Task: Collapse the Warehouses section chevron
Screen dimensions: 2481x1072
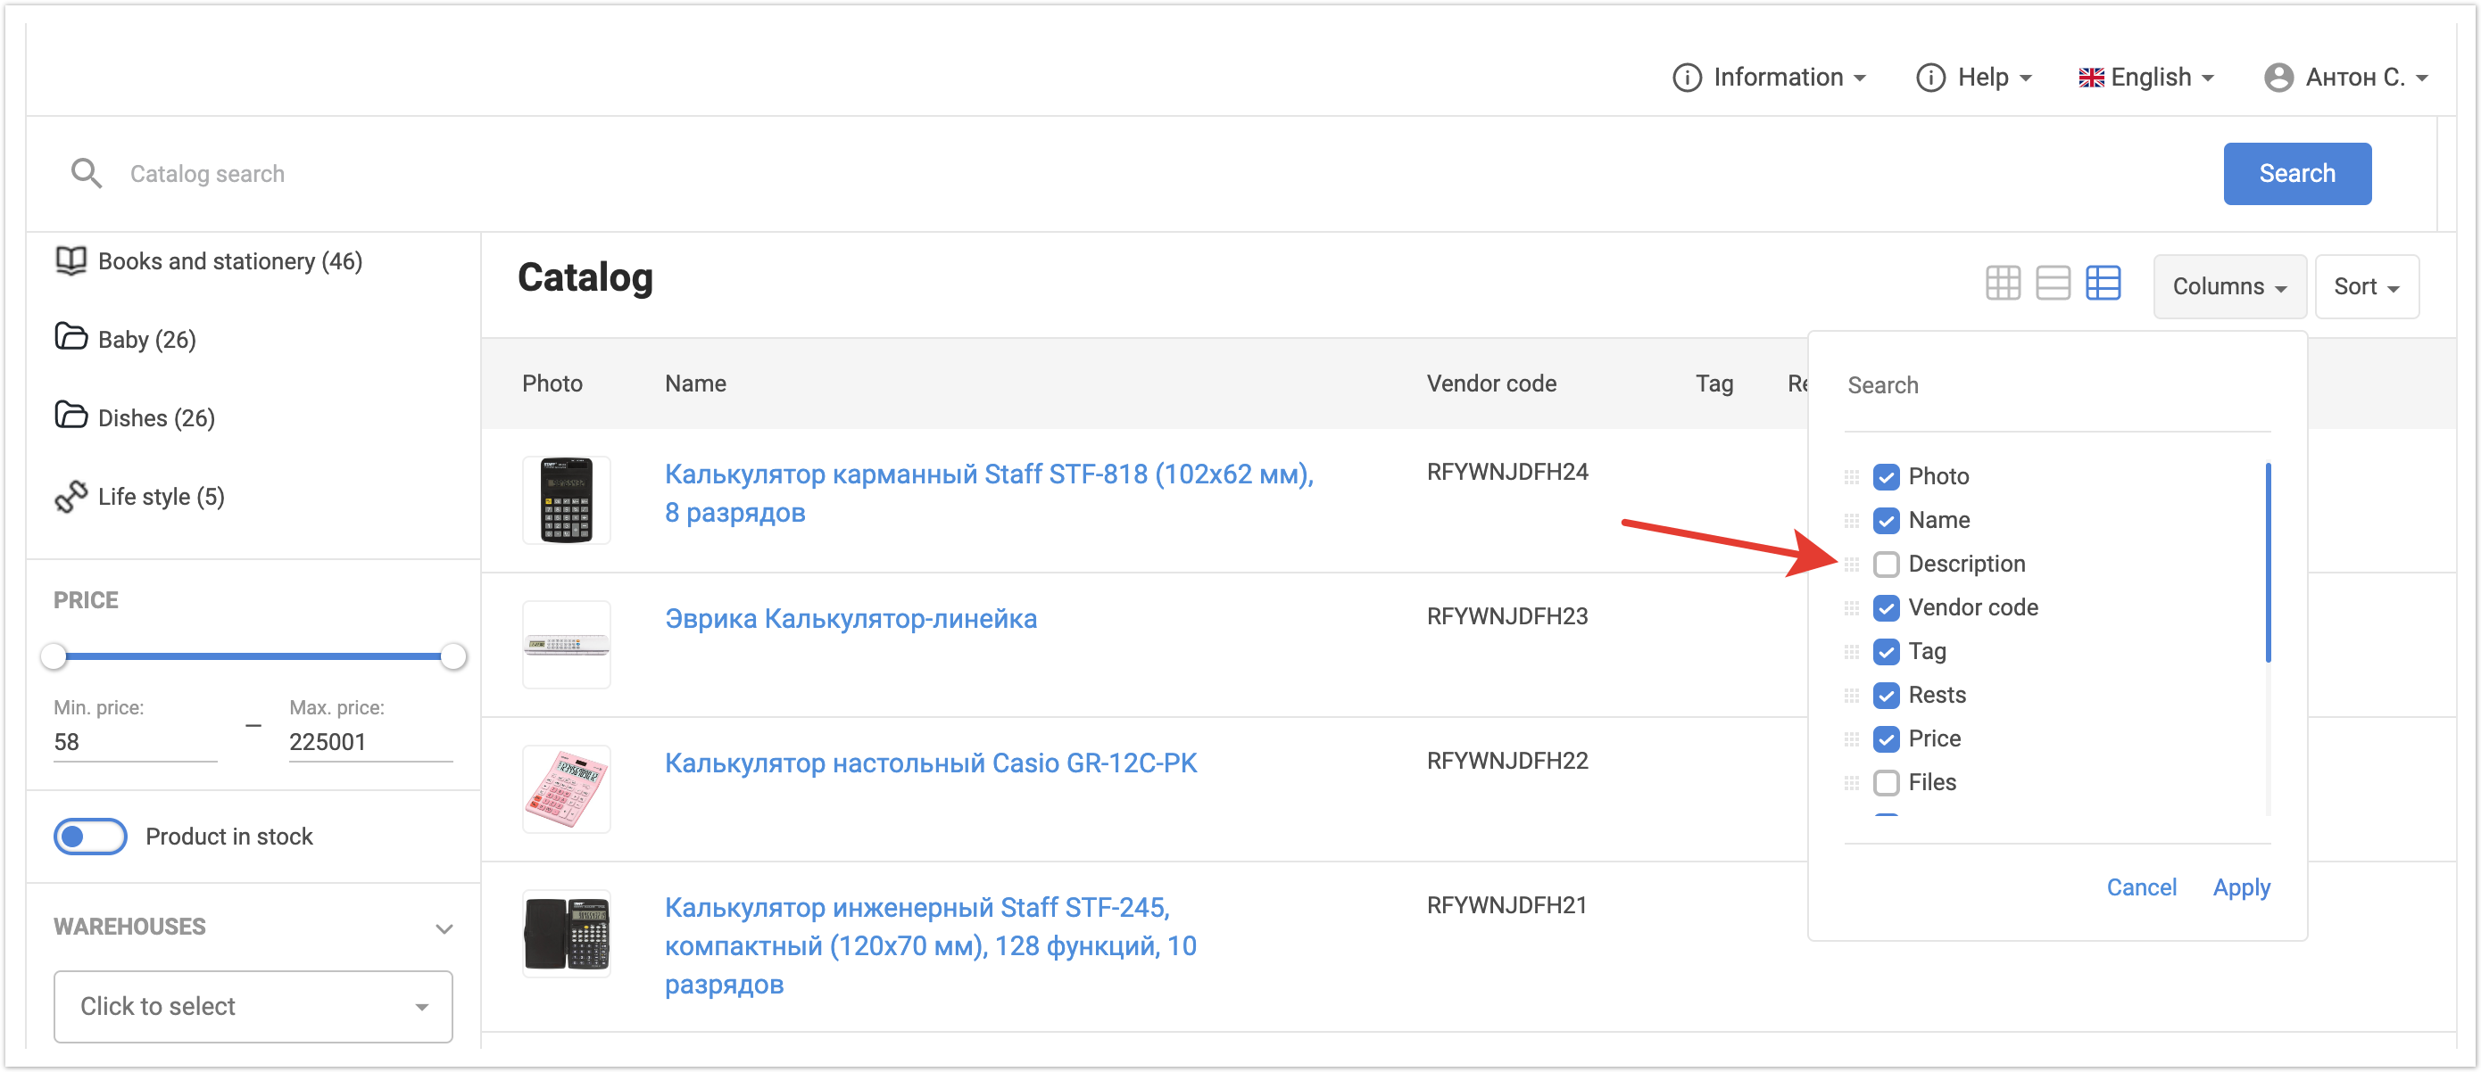Action: [x=444, y=928]
